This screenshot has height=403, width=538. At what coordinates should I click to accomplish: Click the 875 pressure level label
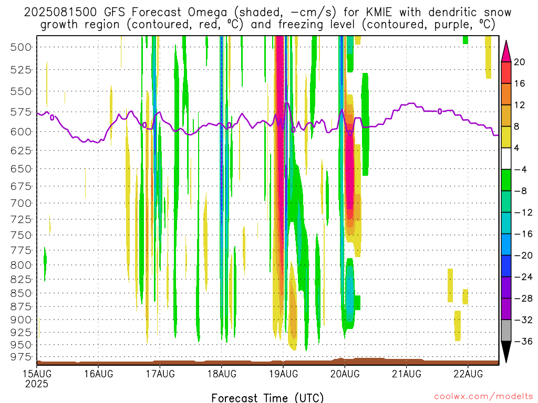click(21, 306)
